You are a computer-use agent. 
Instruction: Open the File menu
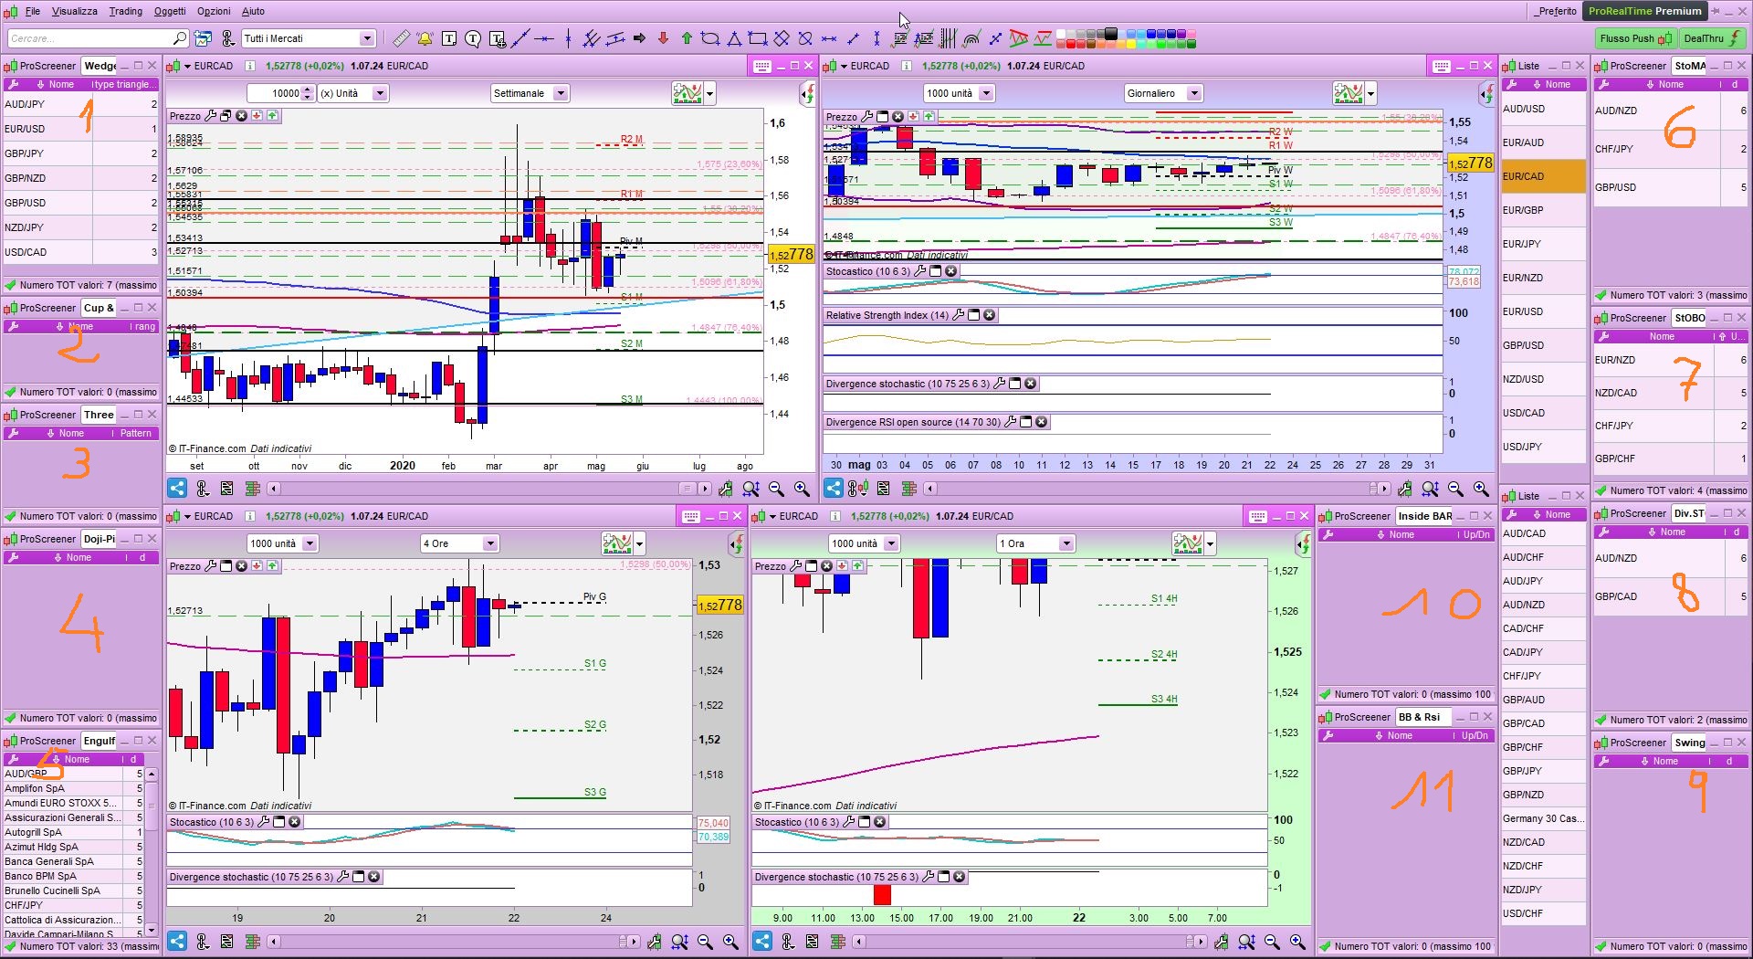33,11
